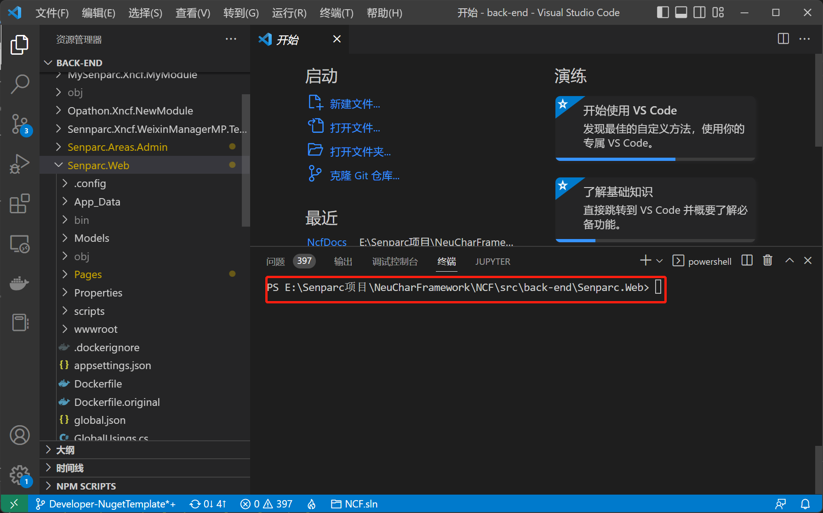The width and height of the screenshot is (823, 513).
Task: Open the Accounts menu icon
Action: pos(19,435)
